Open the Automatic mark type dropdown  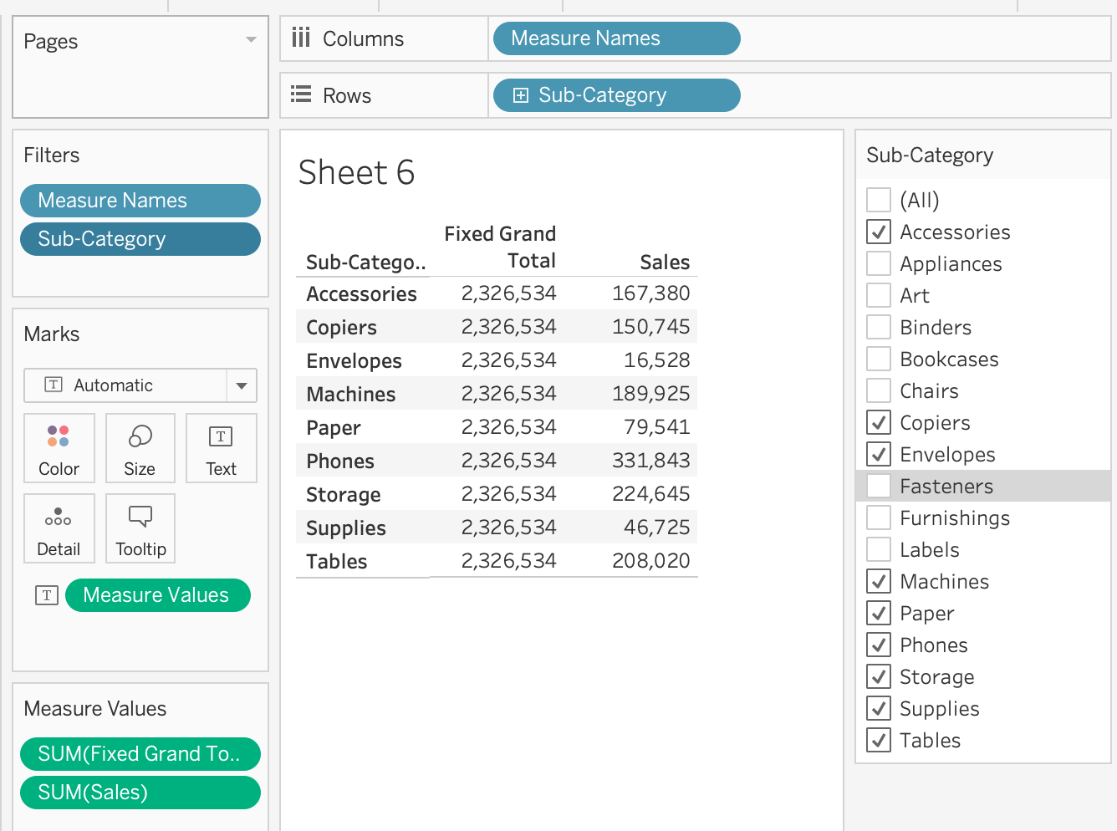pos(241,385)
